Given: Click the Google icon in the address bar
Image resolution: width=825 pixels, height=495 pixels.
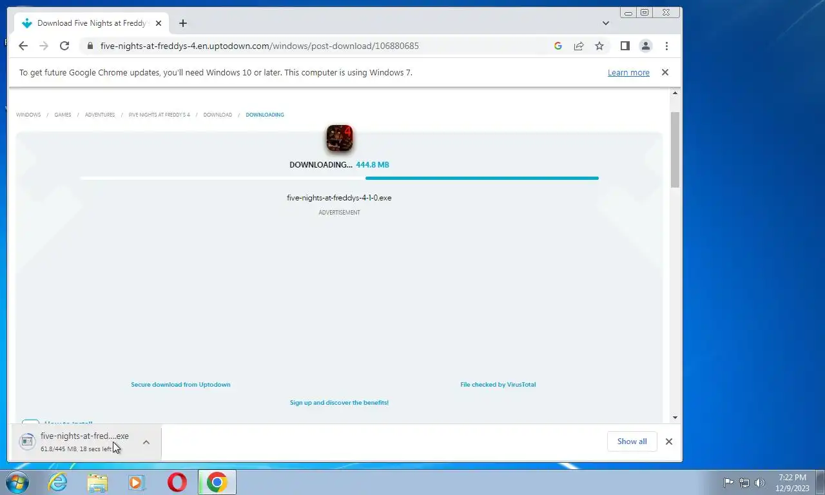Looking at the screenshot, I should click(x=558, y=46).
